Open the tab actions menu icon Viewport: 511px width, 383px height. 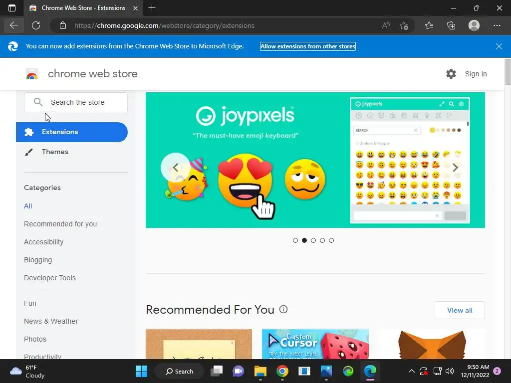point(12,8)
